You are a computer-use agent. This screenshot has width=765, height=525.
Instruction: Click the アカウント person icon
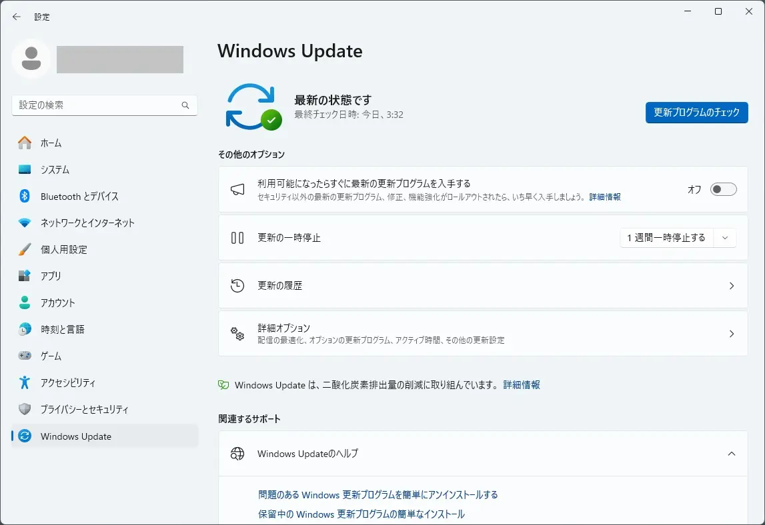(25, 302)
